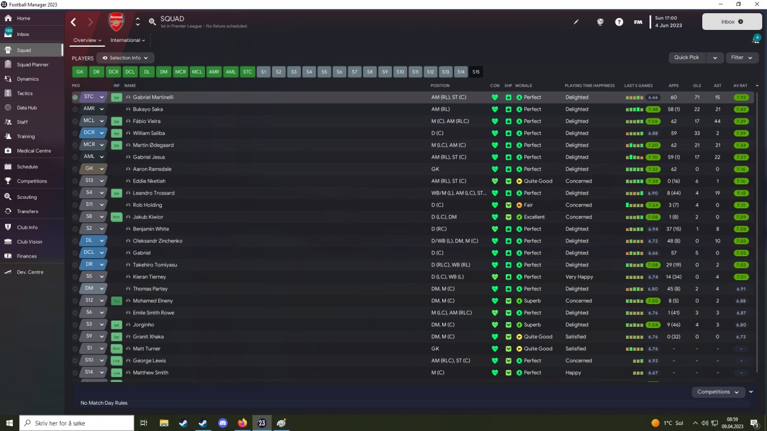This screenshot has width=767, height=431.
Task: Open Discord from the taskbar
Action: (x=223, y=423)
